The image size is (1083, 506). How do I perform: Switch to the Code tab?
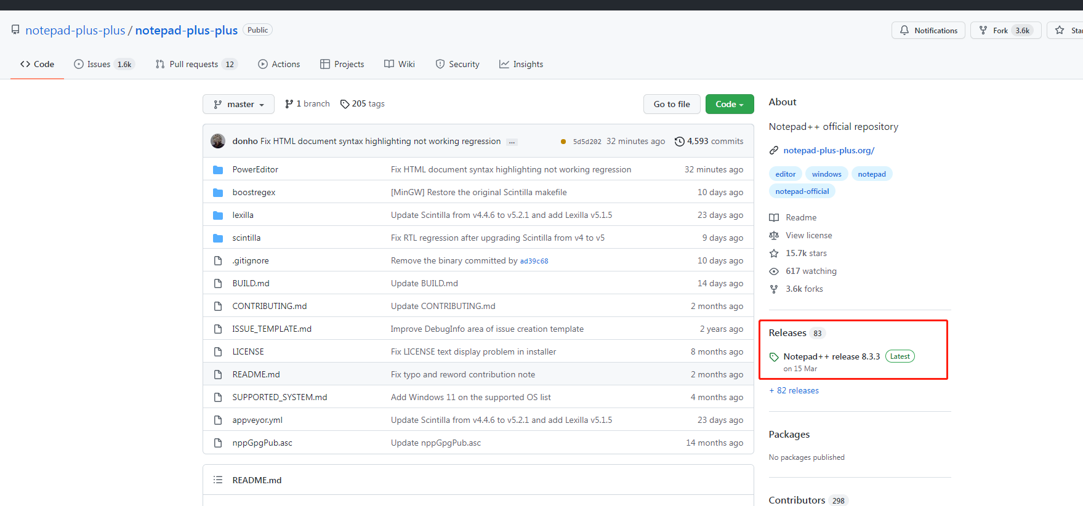coord(37,64)
